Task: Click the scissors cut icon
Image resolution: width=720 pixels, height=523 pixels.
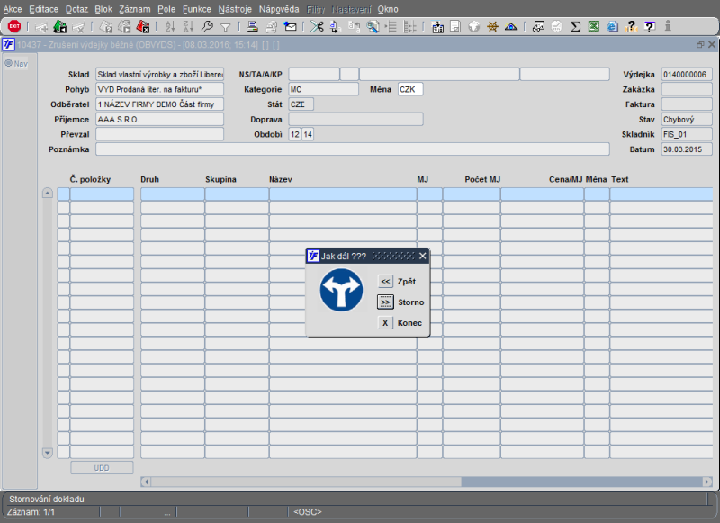Action: pos(317,27)
